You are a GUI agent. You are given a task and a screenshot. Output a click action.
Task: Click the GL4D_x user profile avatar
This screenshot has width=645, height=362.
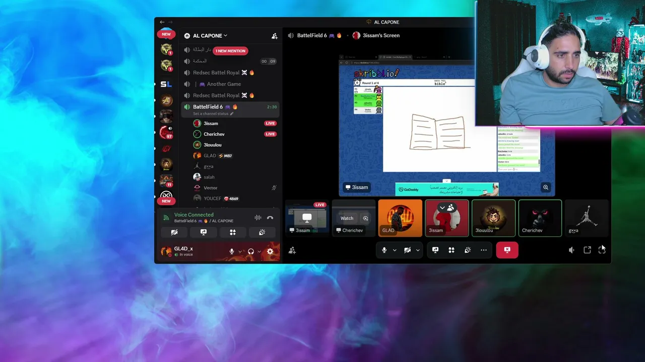[166, 251]
